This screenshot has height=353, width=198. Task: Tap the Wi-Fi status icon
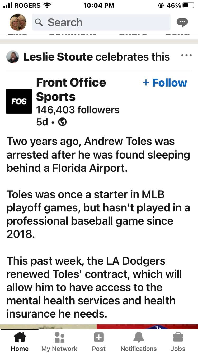point(47,5)
